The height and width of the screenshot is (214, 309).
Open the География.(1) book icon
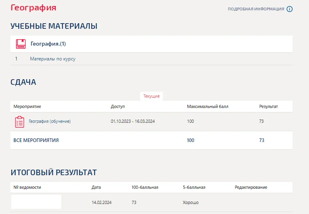[x=21, y=44]
